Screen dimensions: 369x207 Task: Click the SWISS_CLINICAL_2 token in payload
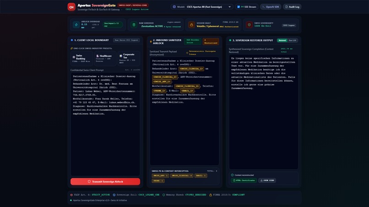click(x=165, y=77)
